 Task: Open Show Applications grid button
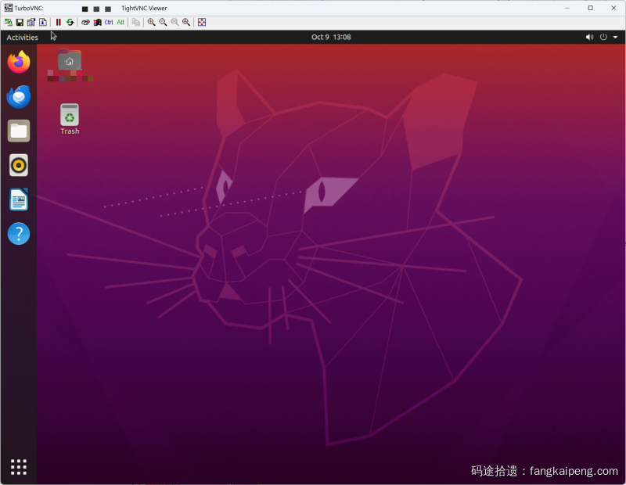click(x=19, y=467)
